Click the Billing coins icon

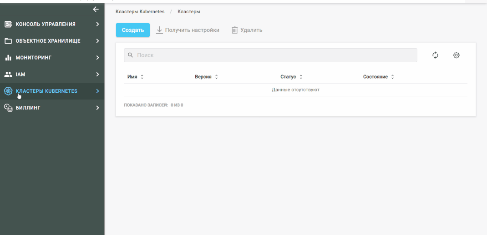coord(8,108)
